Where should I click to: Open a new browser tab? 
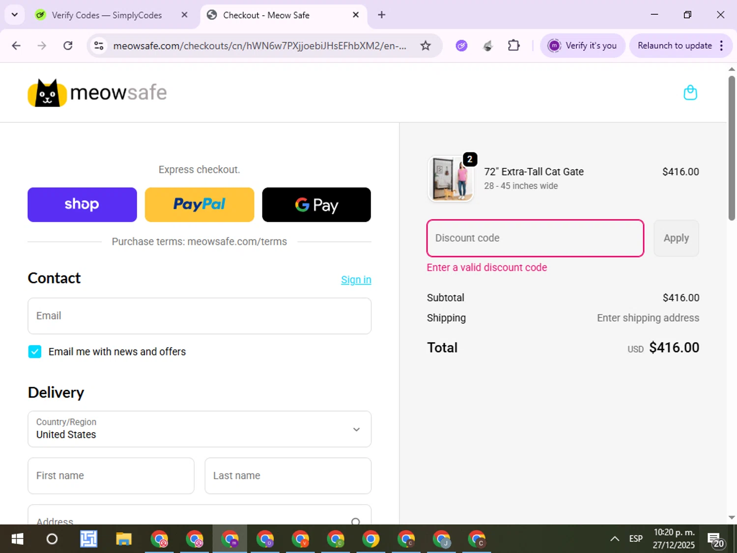point(382,15)
